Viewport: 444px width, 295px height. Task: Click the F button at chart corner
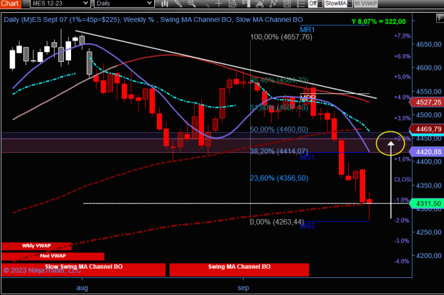tap(440, 18)
